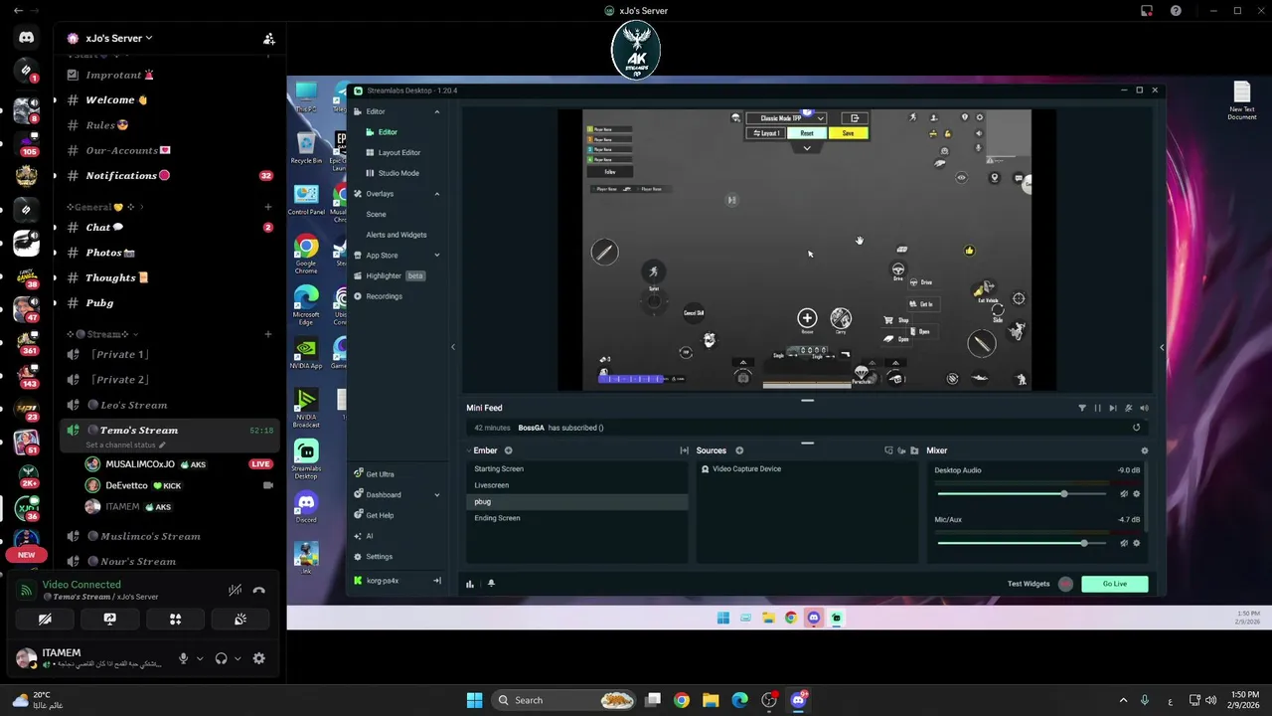Adjust the Desktop Audio volume slider

click(x=1022, y=494)
